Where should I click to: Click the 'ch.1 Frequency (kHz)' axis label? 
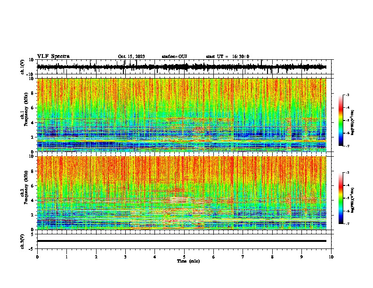click(24, 109)
